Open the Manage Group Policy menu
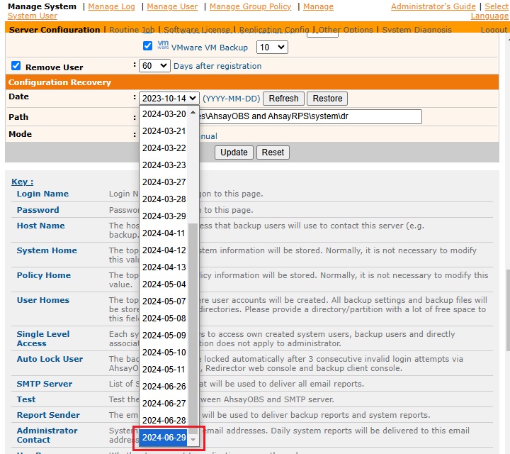Image resolution: width=510 pixels, height=454 pixels. (250, 6)
